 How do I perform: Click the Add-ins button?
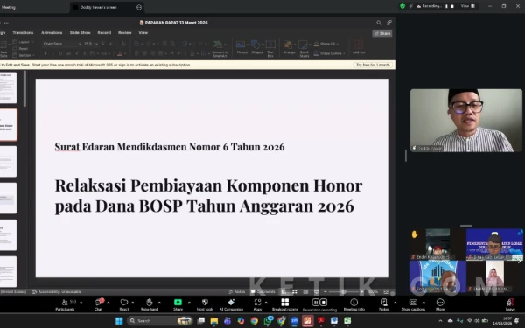click(x=358, y=47)
